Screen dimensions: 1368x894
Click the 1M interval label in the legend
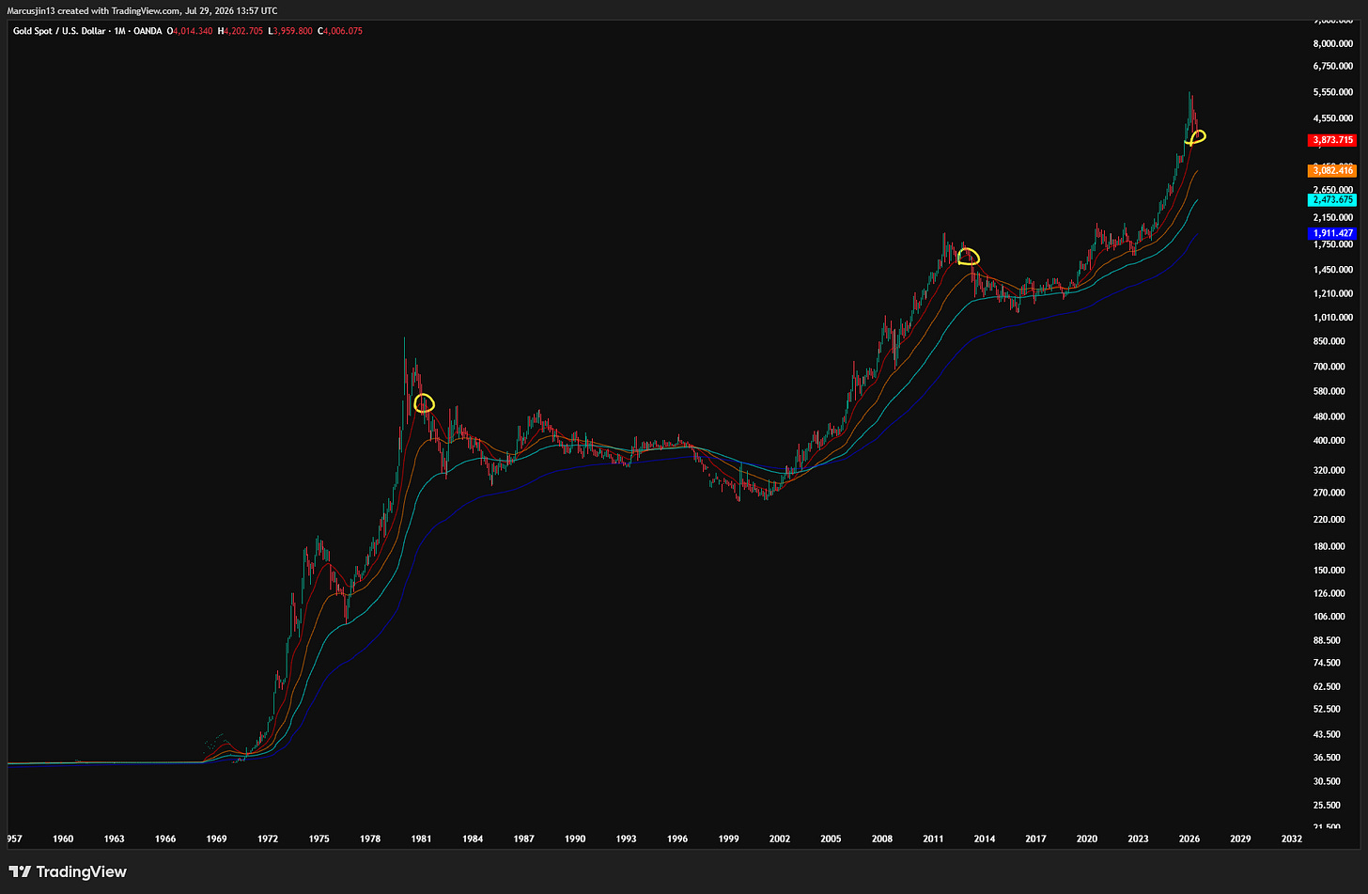[x=121, y=31]
